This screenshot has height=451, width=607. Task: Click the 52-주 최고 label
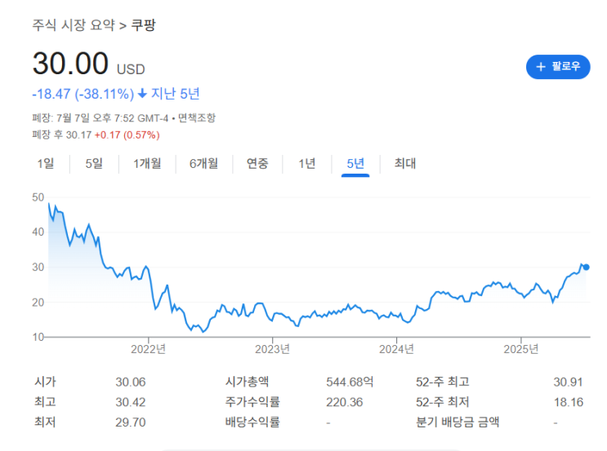point(443,382)
